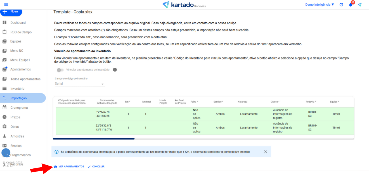The image size is (369, 180).
Task: Toggle Vincular apontamento ao inventário switch
Action: click(60, 70)
